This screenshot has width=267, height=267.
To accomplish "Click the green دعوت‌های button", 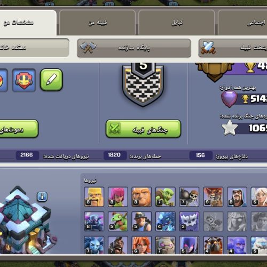I will 19,129.
